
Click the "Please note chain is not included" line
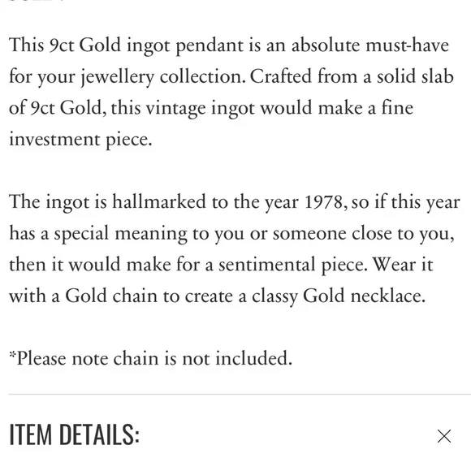pos(150,358)
